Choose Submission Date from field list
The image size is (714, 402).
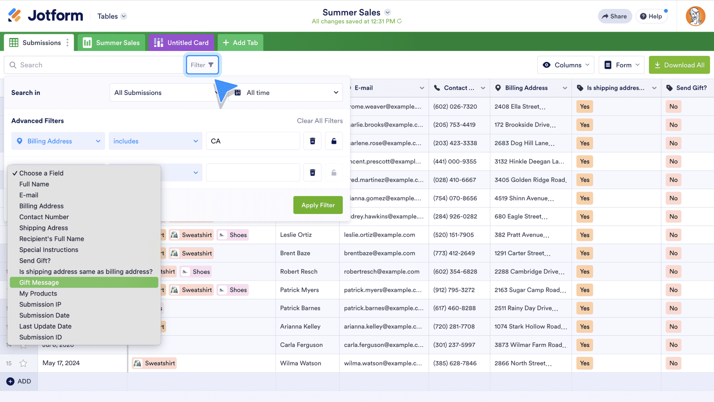(x=44, y=315)
